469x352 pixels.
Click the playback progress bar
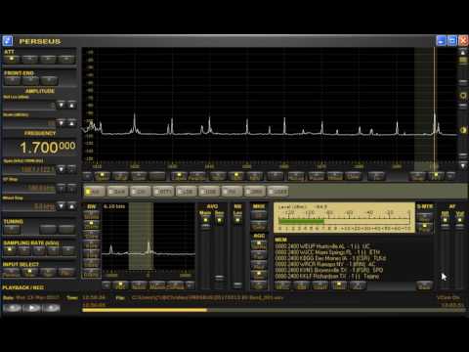pyautogui.click(x=274, y=310)
